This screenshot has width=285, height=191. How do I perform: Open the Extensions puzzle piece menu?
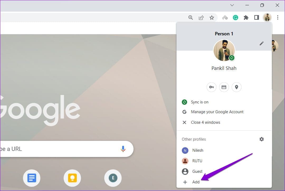pyautogui.click(x=246, y=17)
